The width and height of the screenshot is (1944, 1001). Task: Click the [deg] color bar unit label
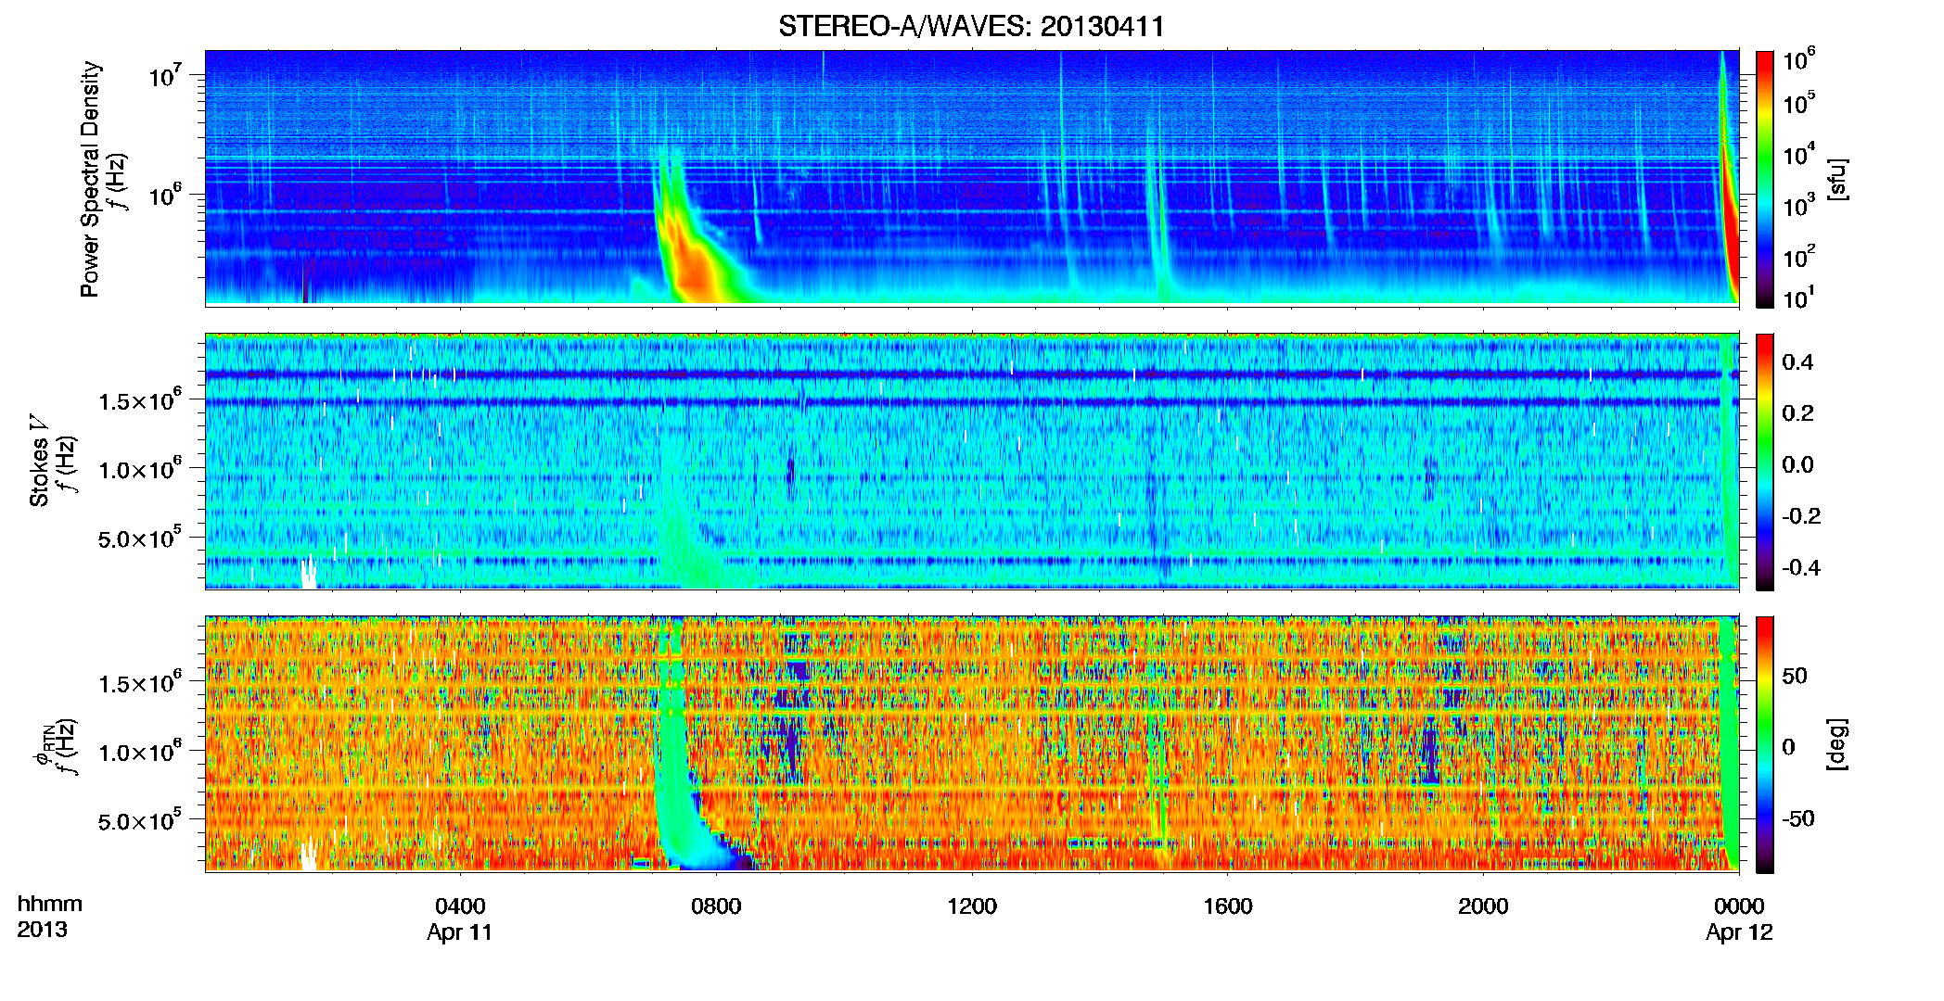click(x=1837, y=744)
